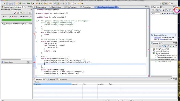Click the Open Perspective icon
Image resolution: width=180 pixels, height=101 pixels.
(x=161, y=3)
